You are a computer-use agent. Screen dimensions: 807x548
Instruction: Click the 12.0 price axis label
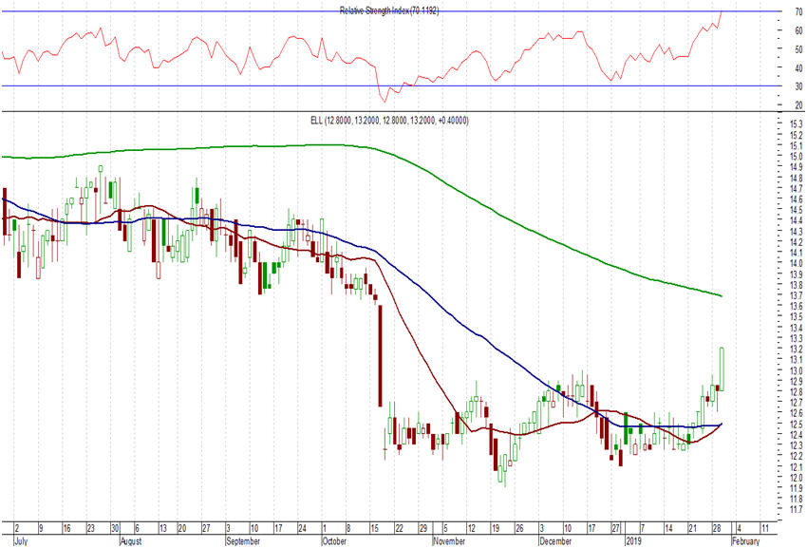pos(797,478)
